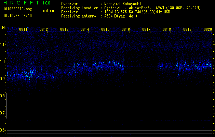Image resolution: width=215 pixels, height=137 pixels.
Task: Click the Receiving Location label
Action: tap(80, 8)
